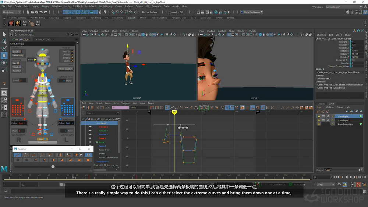Click the Auto Keyframe toggle icon
Image resolution: width=368 pixels, height=207 pixels.
point(358,185)
